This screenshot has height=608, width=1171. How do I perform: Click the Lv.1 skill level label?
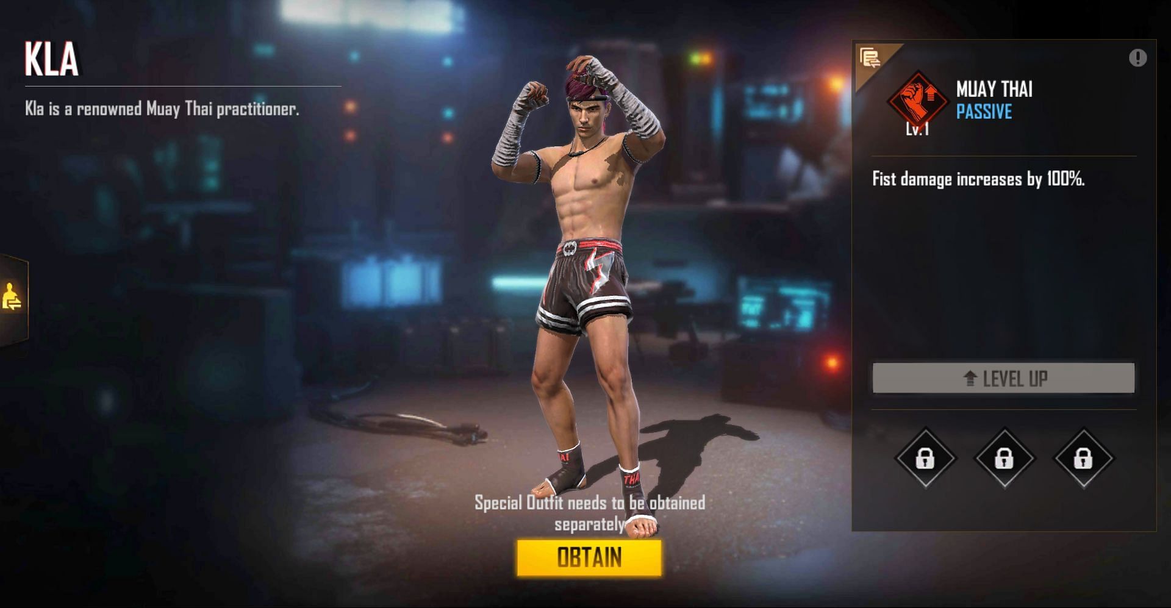pyautogui.click(x=917, y=129)
